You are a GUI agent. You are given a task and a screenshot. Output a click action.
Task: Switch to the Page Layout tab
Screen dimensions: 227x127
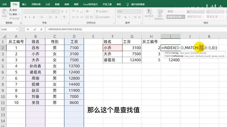pos(36,4)
